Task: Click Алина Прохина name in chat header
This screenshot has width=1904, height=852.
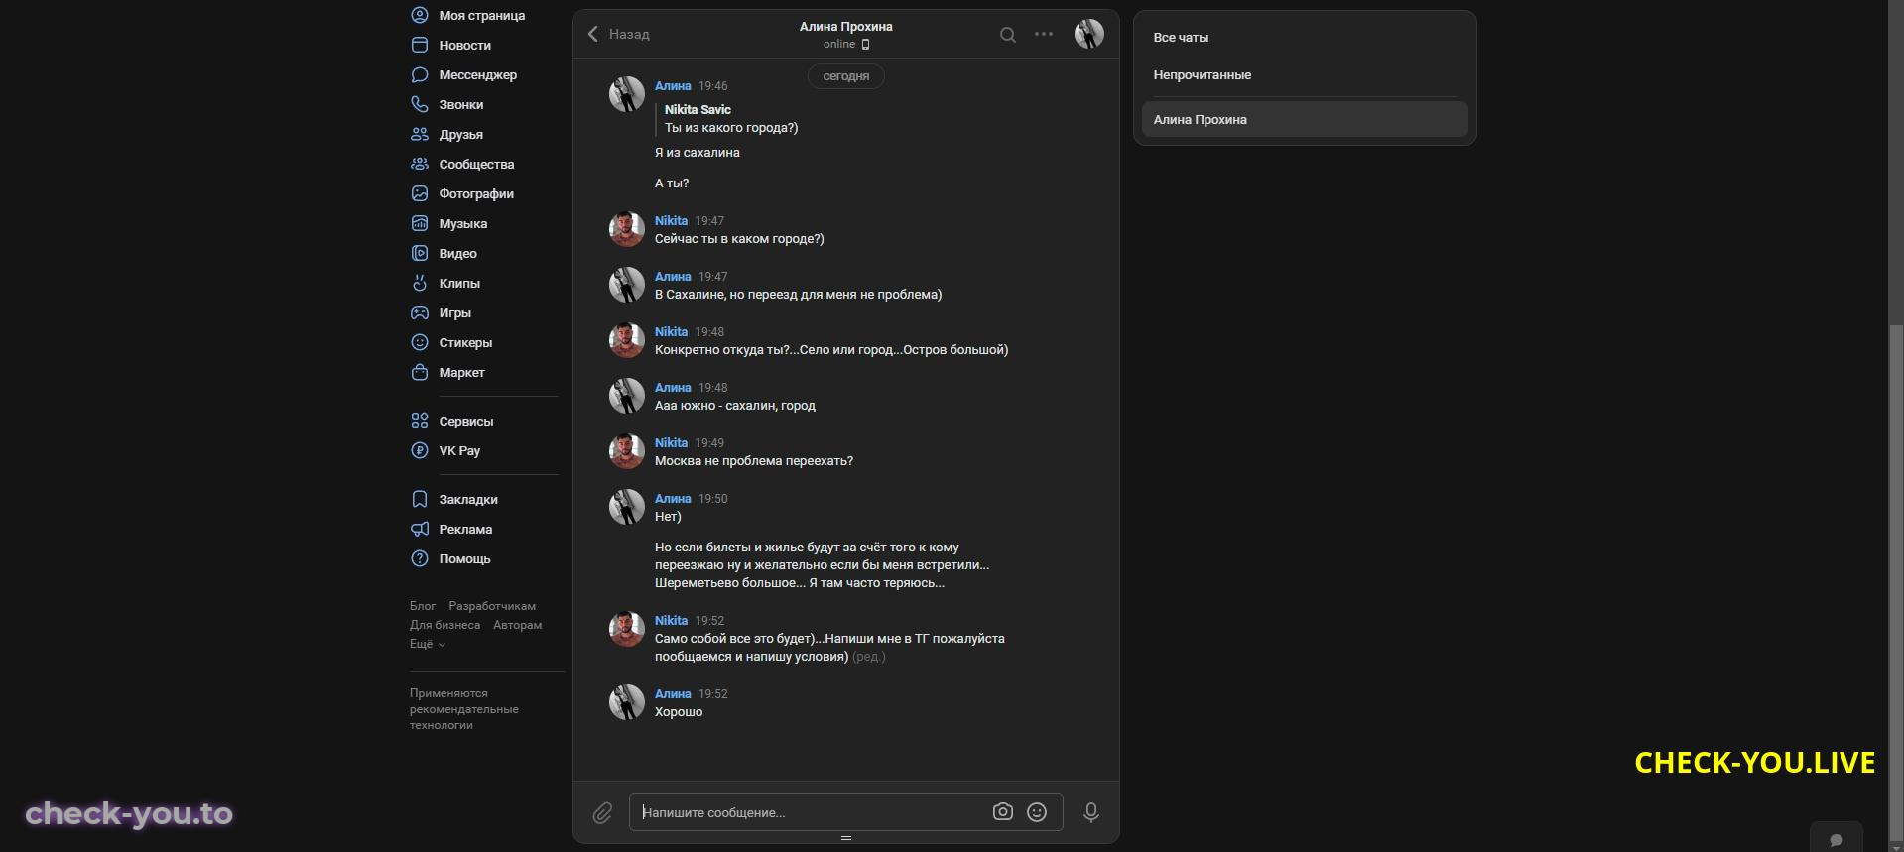Action: 846,27
